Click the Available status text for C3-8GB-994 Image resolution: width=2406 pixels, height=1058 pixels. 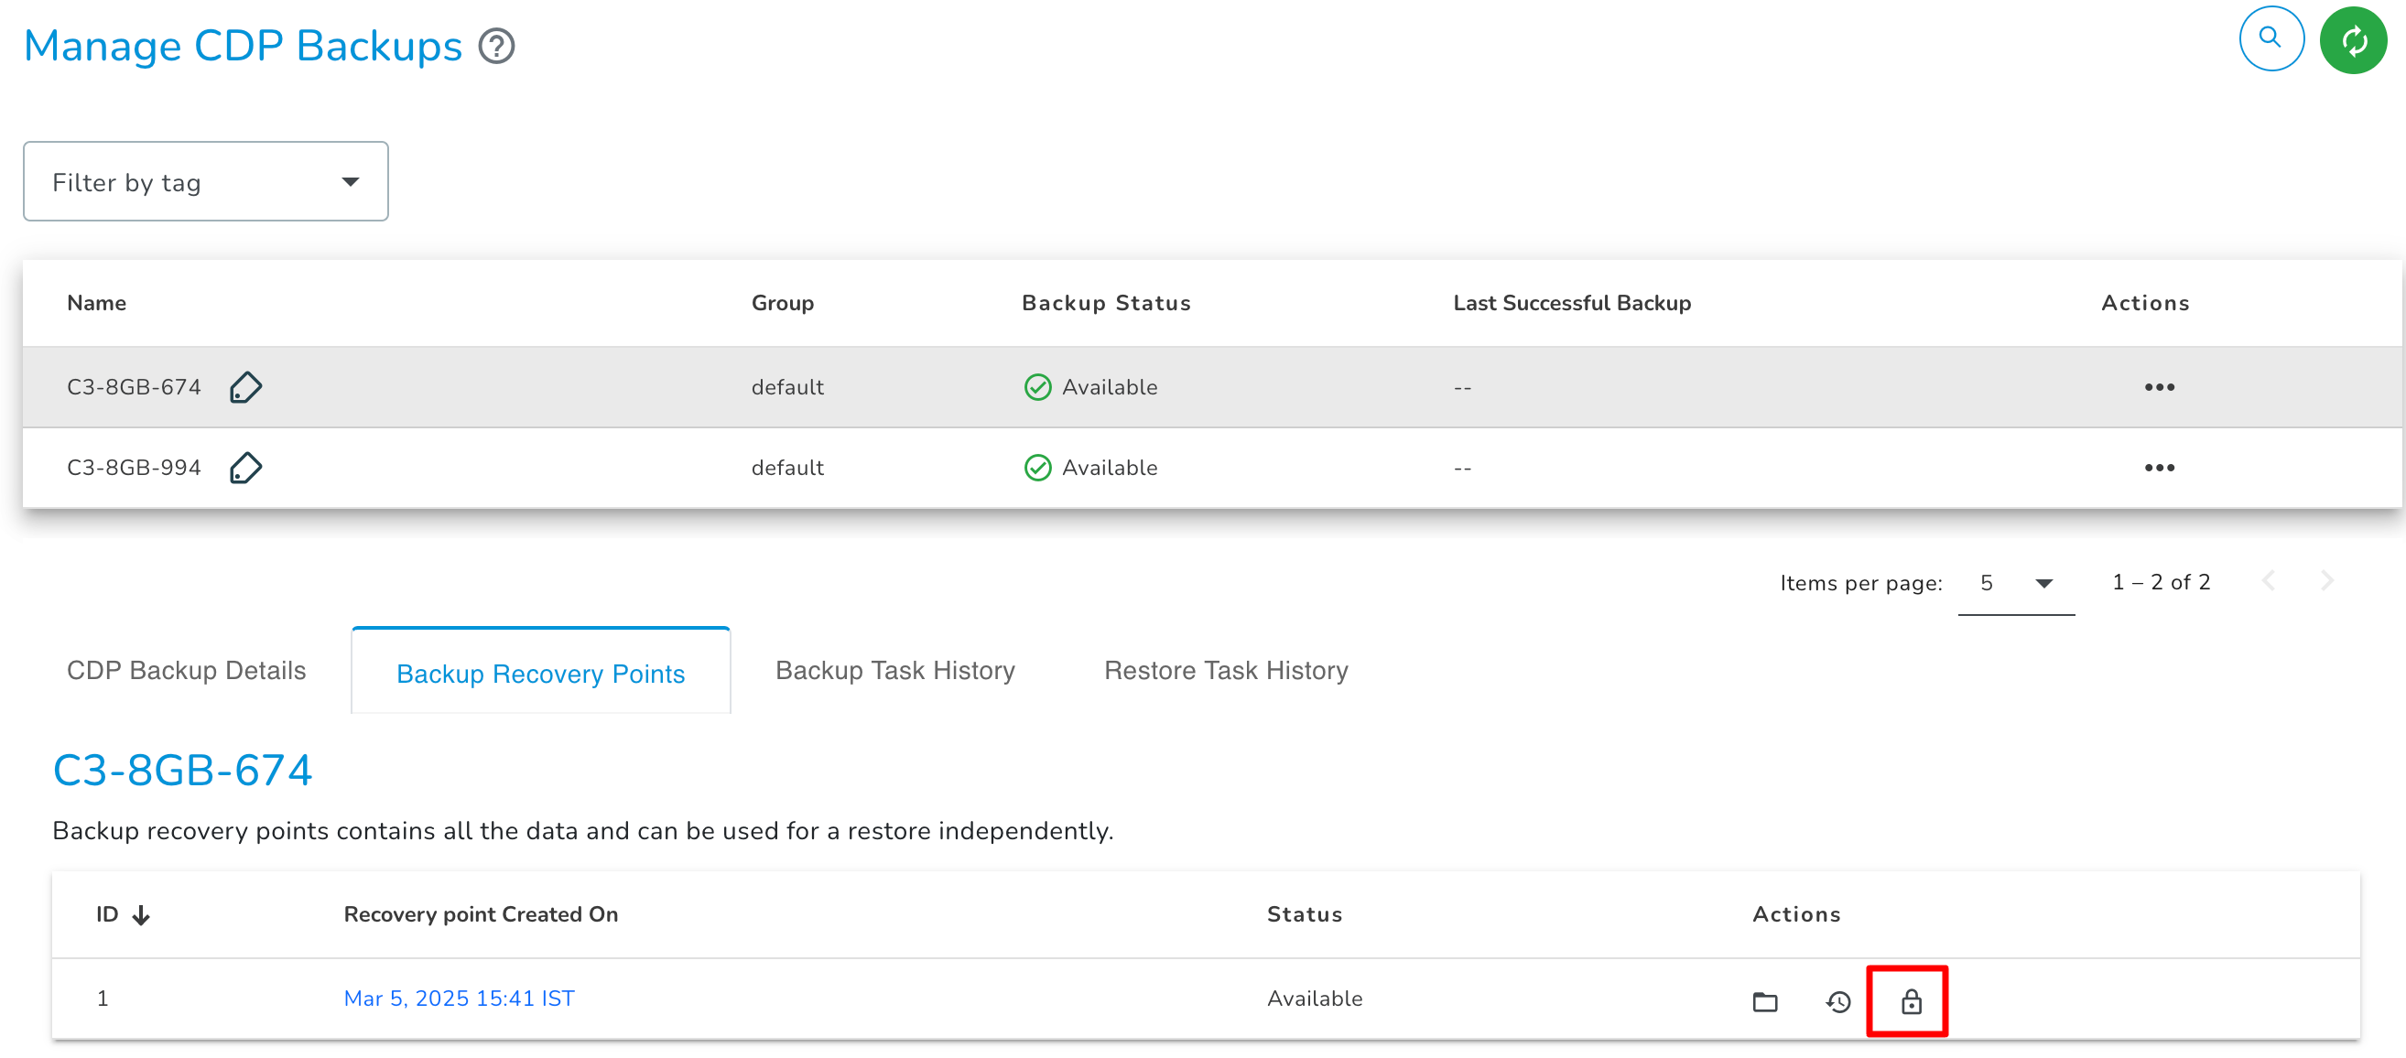(1109, 467)
